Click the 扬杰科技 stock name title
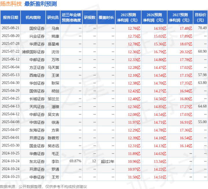The height and width of the screenshot is (189, 208). pos(11,4)
